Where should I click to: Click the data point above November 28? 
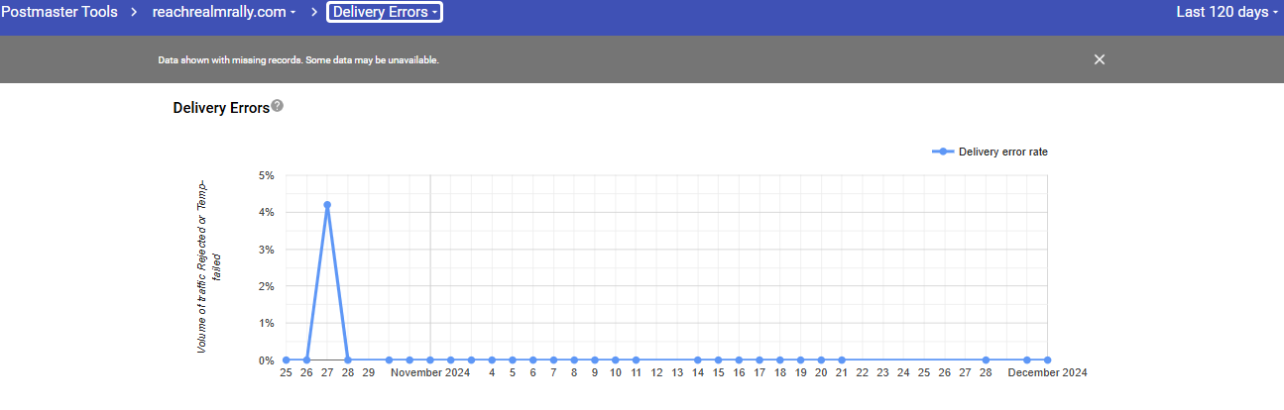tap(986, 360)
